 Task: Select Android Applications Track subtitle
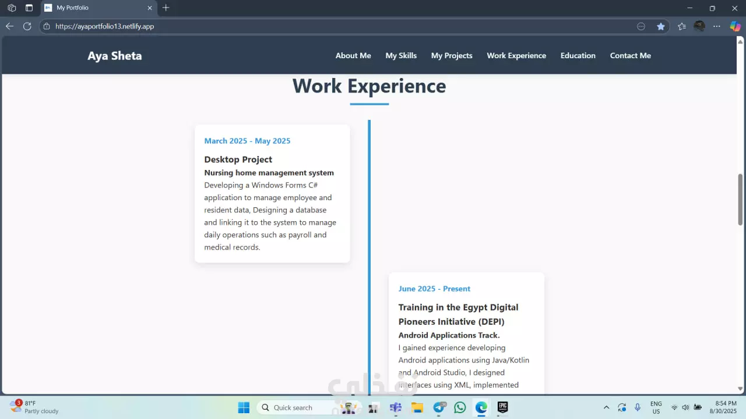click(x=449, y=335)
